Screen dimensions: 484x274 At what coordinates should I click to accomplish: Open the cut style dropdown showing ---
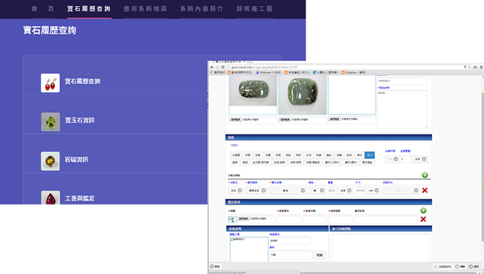coord(401,191)
